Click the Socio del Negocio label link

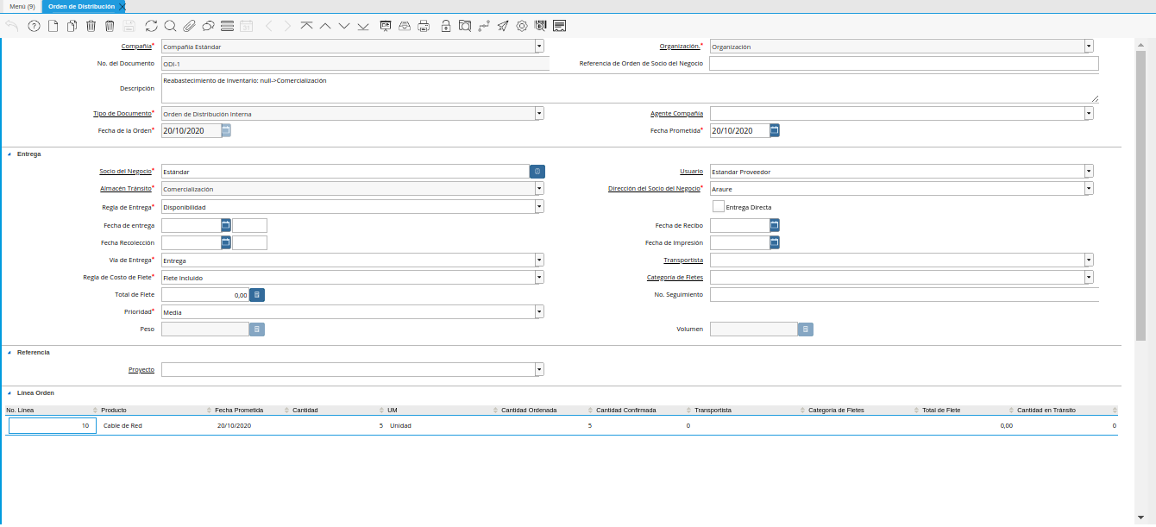[x=124, y=172]
